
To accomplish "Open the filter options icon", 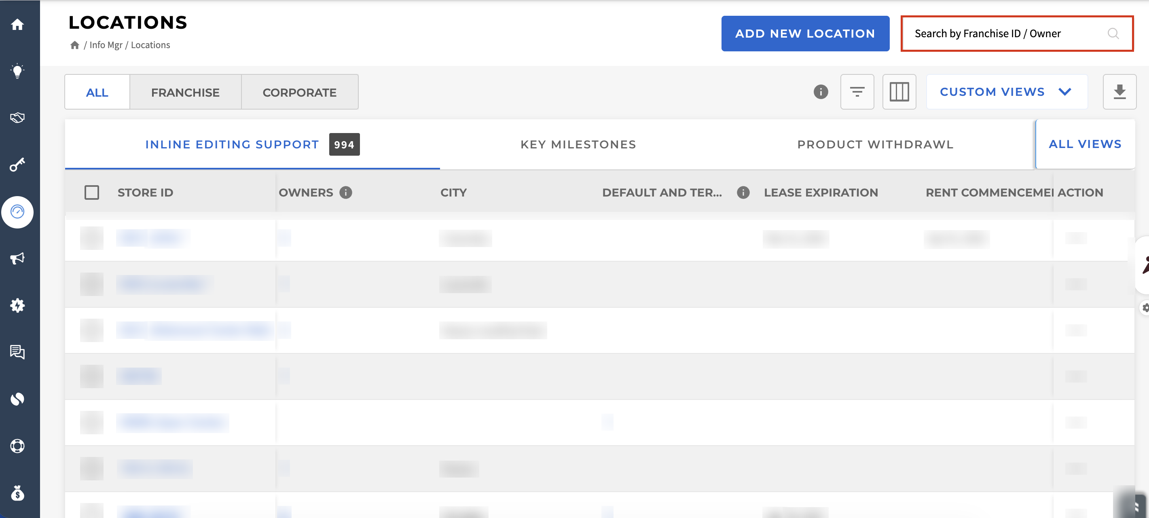I will (x=857, y=92).
